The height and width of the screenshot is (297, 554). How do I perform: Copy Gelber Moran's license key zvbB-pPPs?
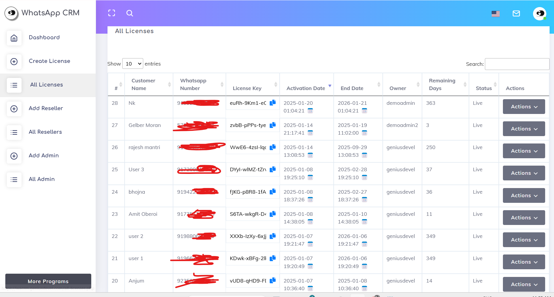273,125
